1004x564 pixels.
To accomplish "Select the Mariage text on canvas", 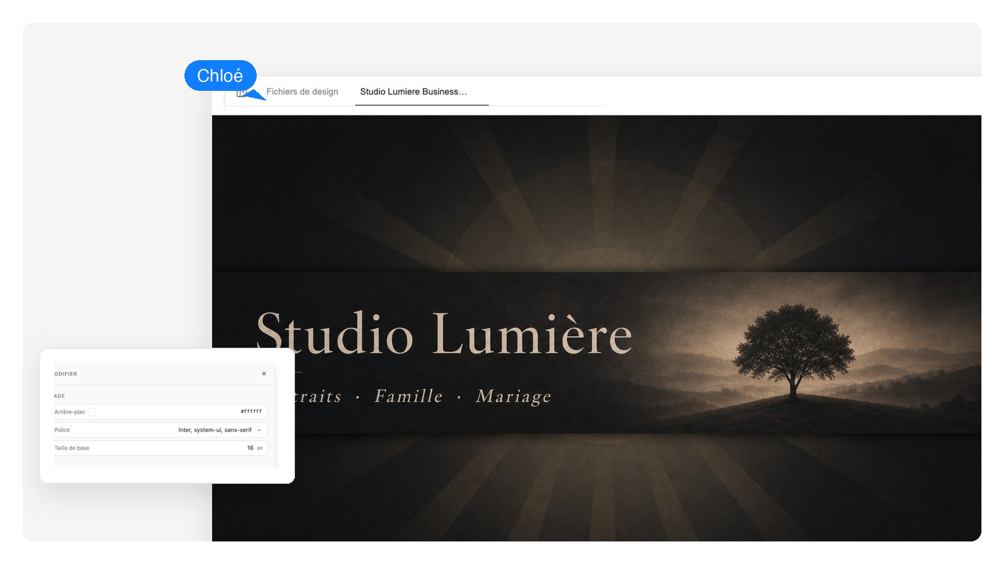I will 513,396.
